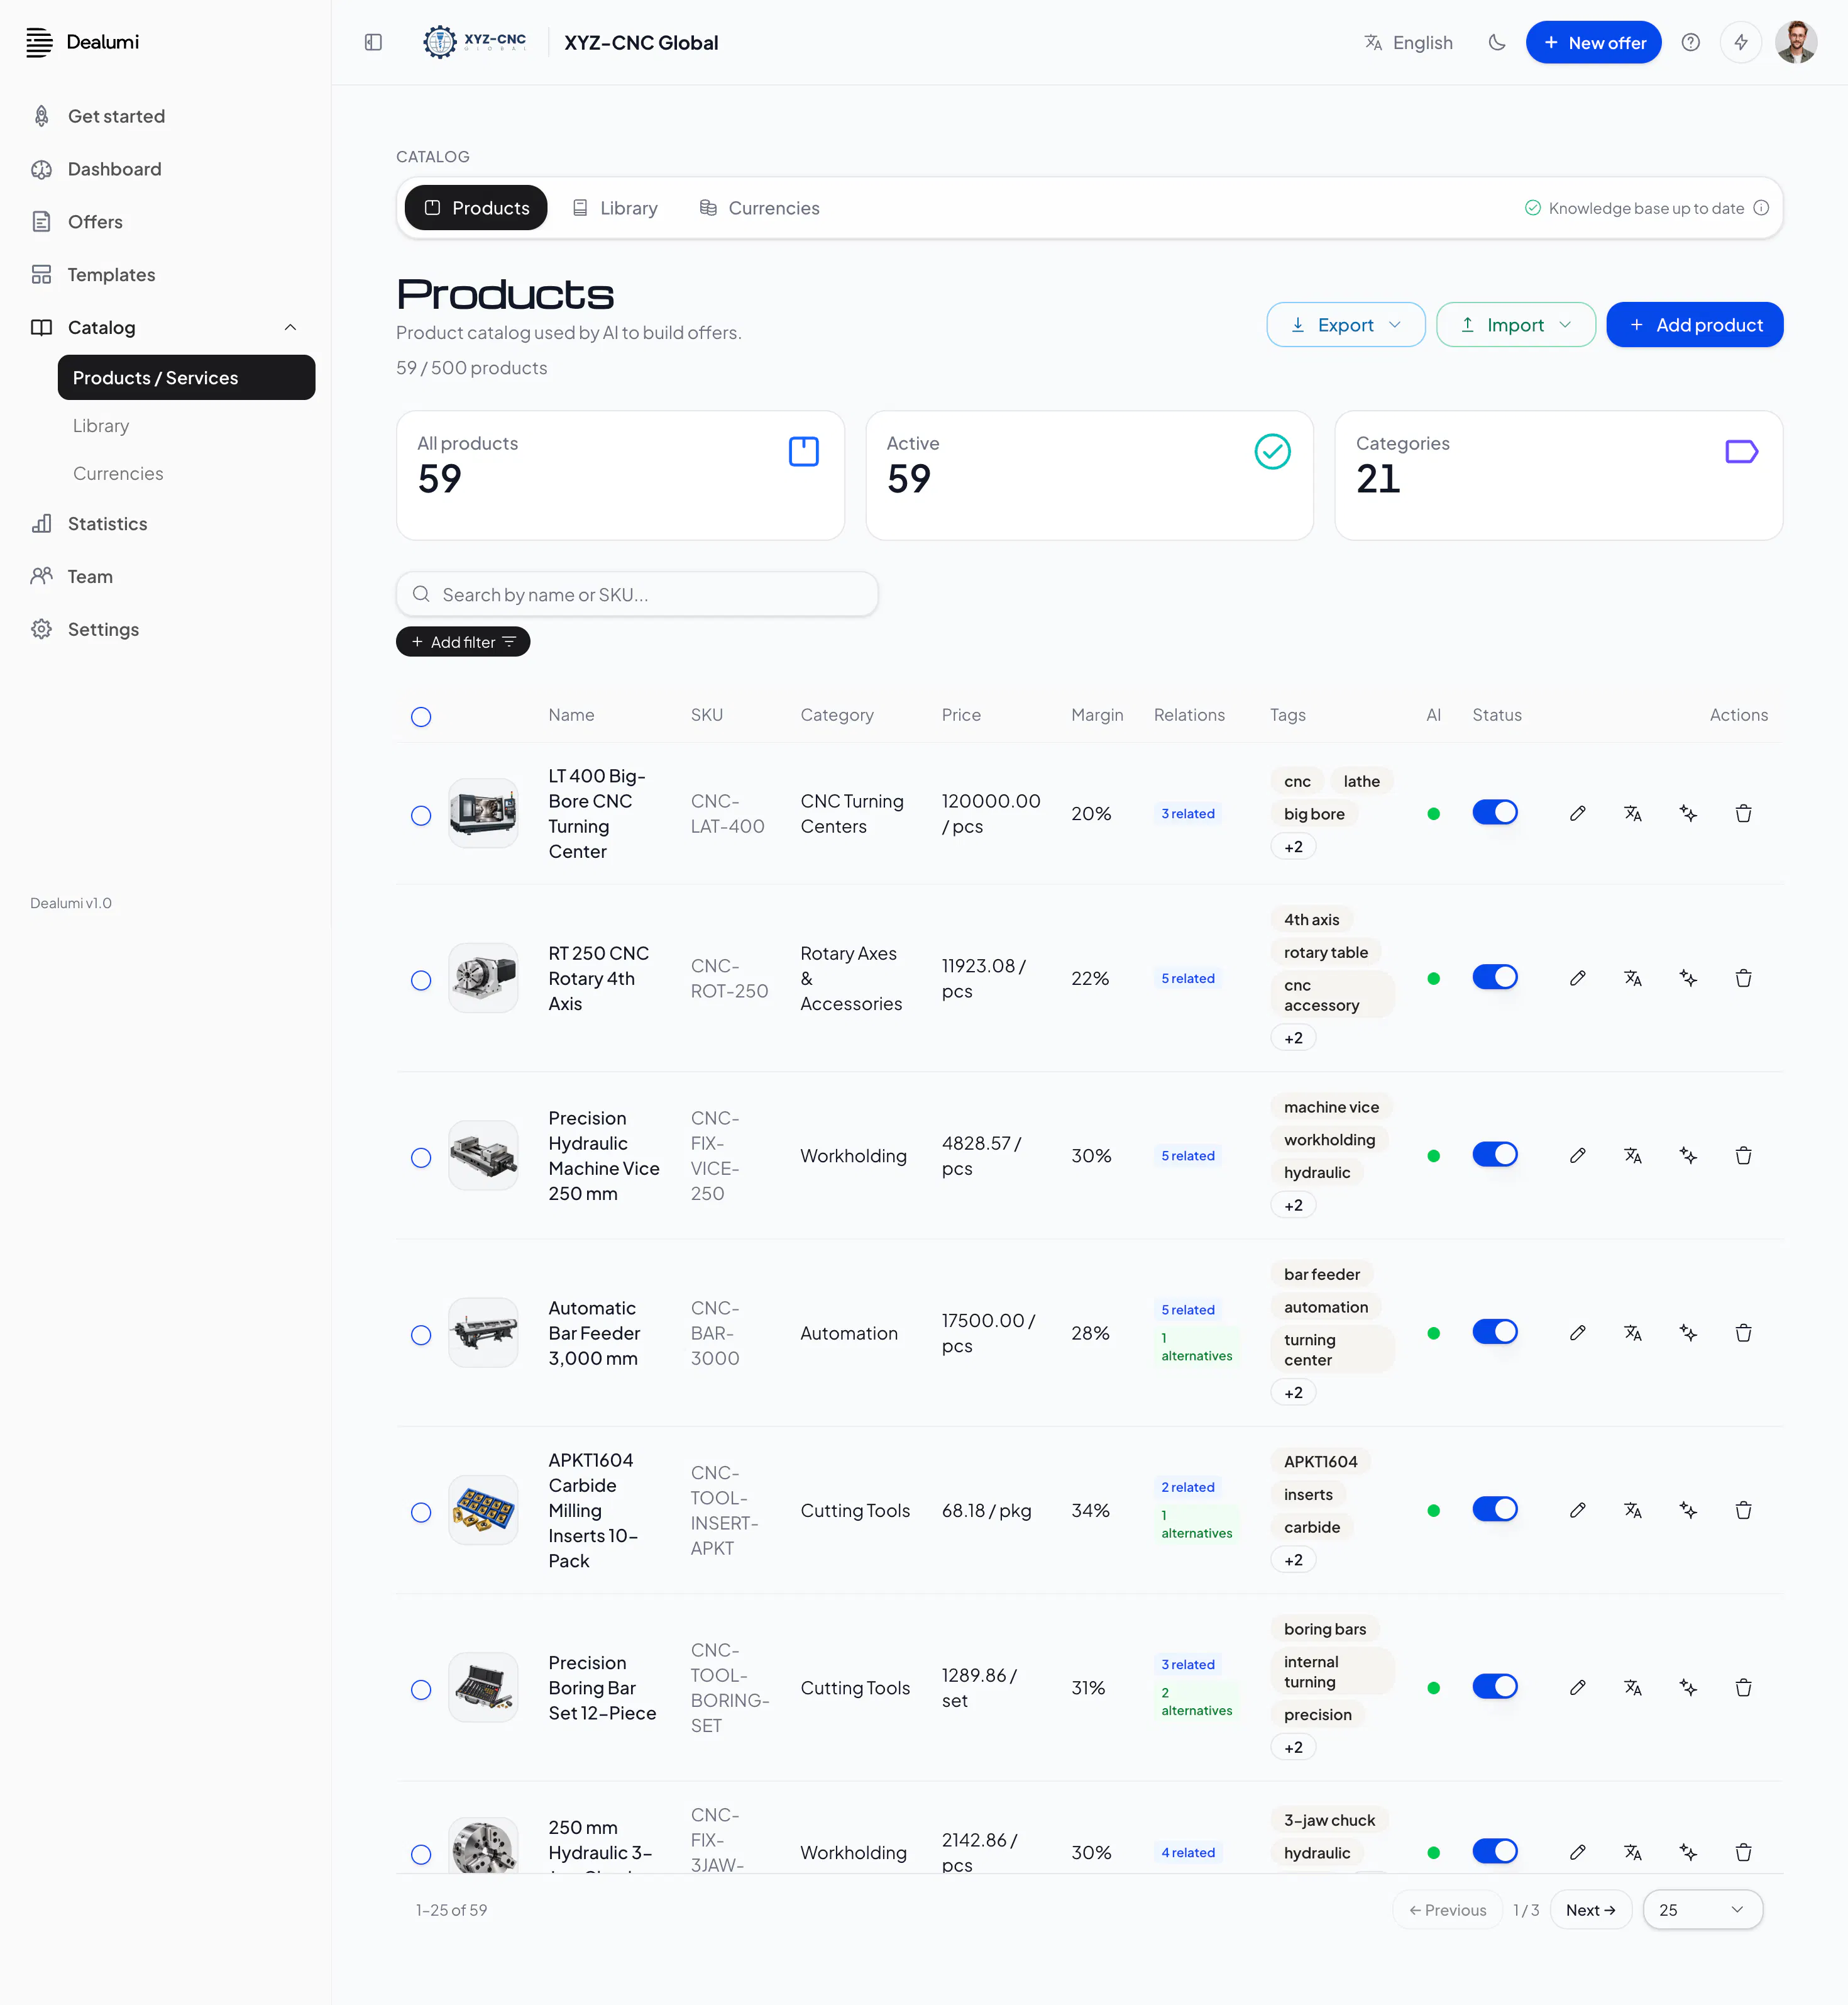The width and height of the screenshot is (1848, 2005).
Task: Tick the APKT1604 Carbide Milling Inserts checkbox
Action: point(421,1512)
